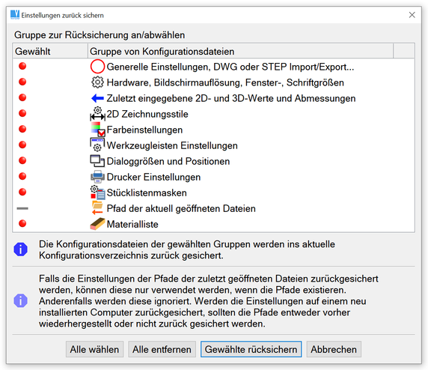This screenshot has height=370, width=428.
Task: Click the Stücklistenmasken list icon
Action: click(97, 192)
